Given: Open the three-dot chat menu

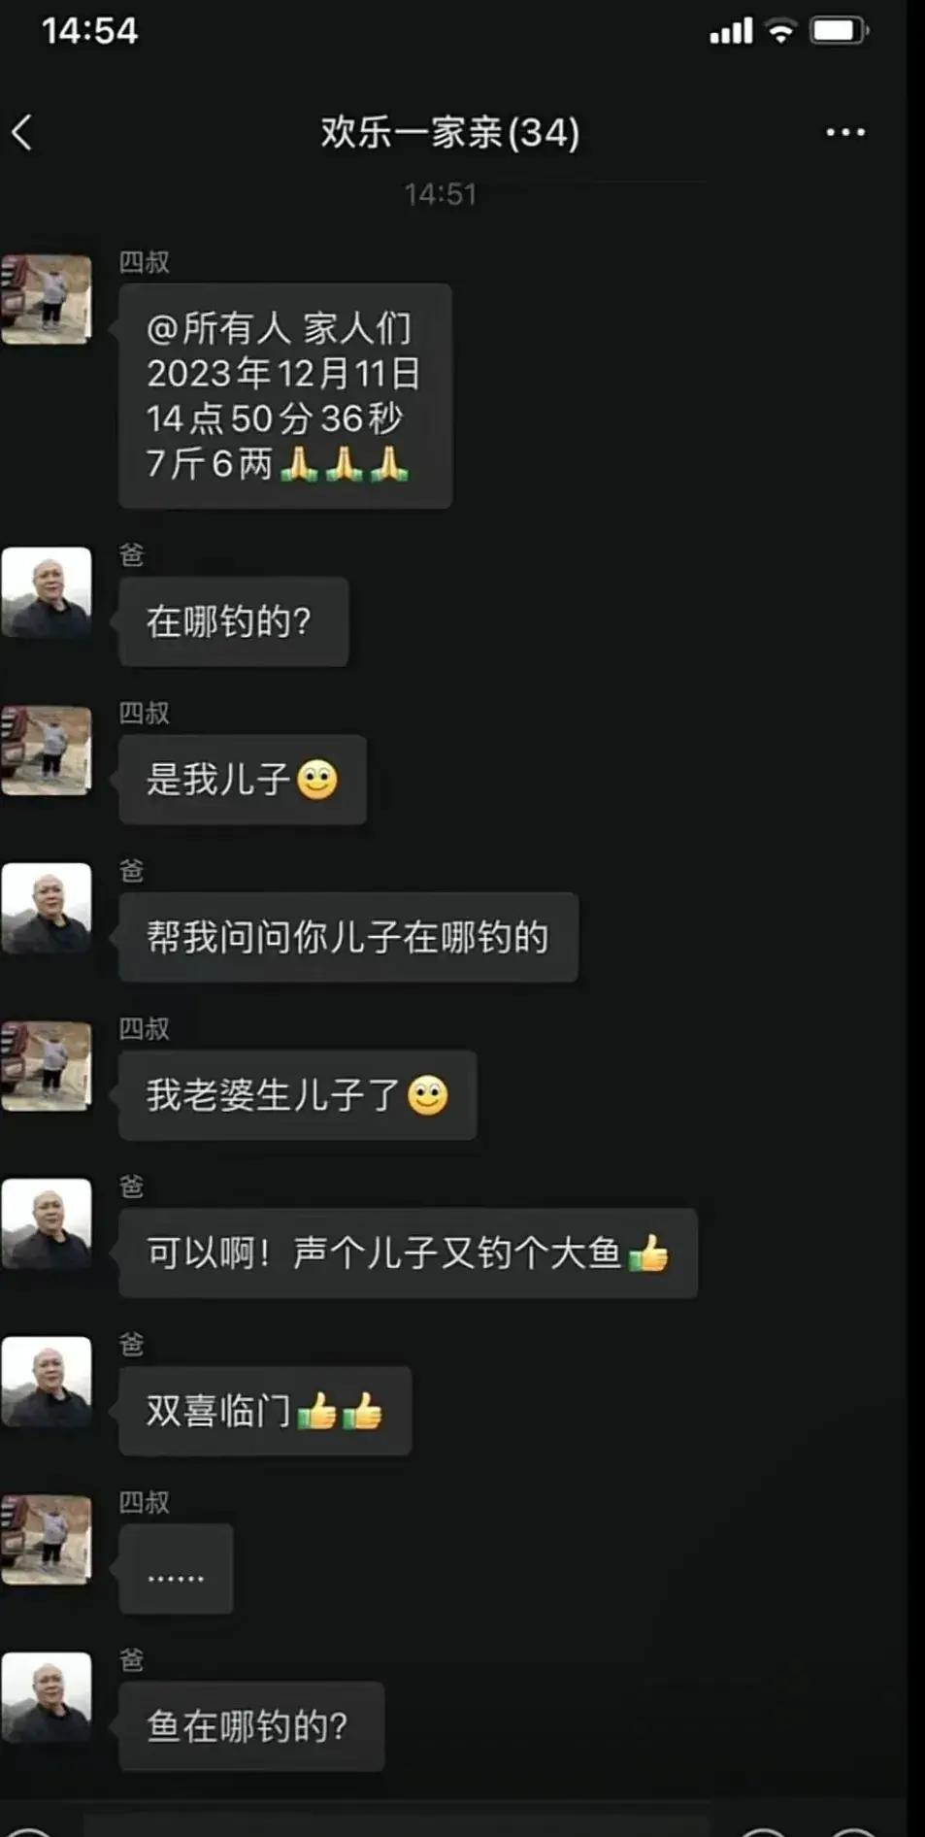Looking at the screenshot, I should (x=845, y=132).
